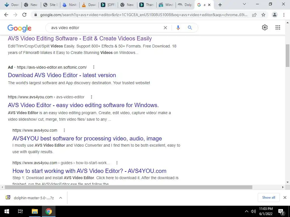Click Chrome icon in taskbar

[x=49, y=211]
